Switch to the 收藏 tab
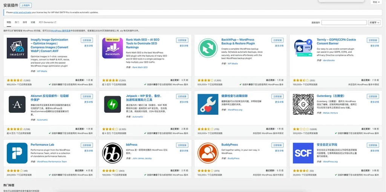 pyautogui.click(x=33, y=22)
